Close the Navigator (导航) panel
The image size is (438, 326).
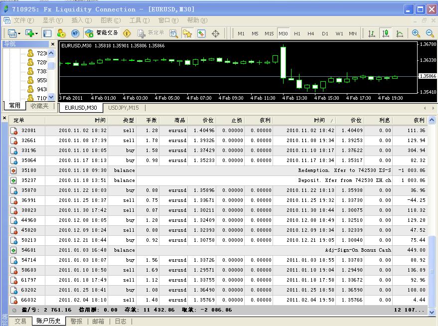(x=52, y=44)
